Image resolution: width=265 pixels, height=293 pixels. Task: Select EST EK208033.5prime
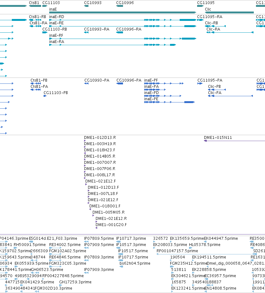click(x=154, y=248)
